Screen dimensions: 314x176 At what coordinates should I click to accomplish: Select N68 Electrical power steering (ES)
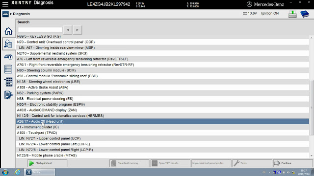tap(162, 99)
